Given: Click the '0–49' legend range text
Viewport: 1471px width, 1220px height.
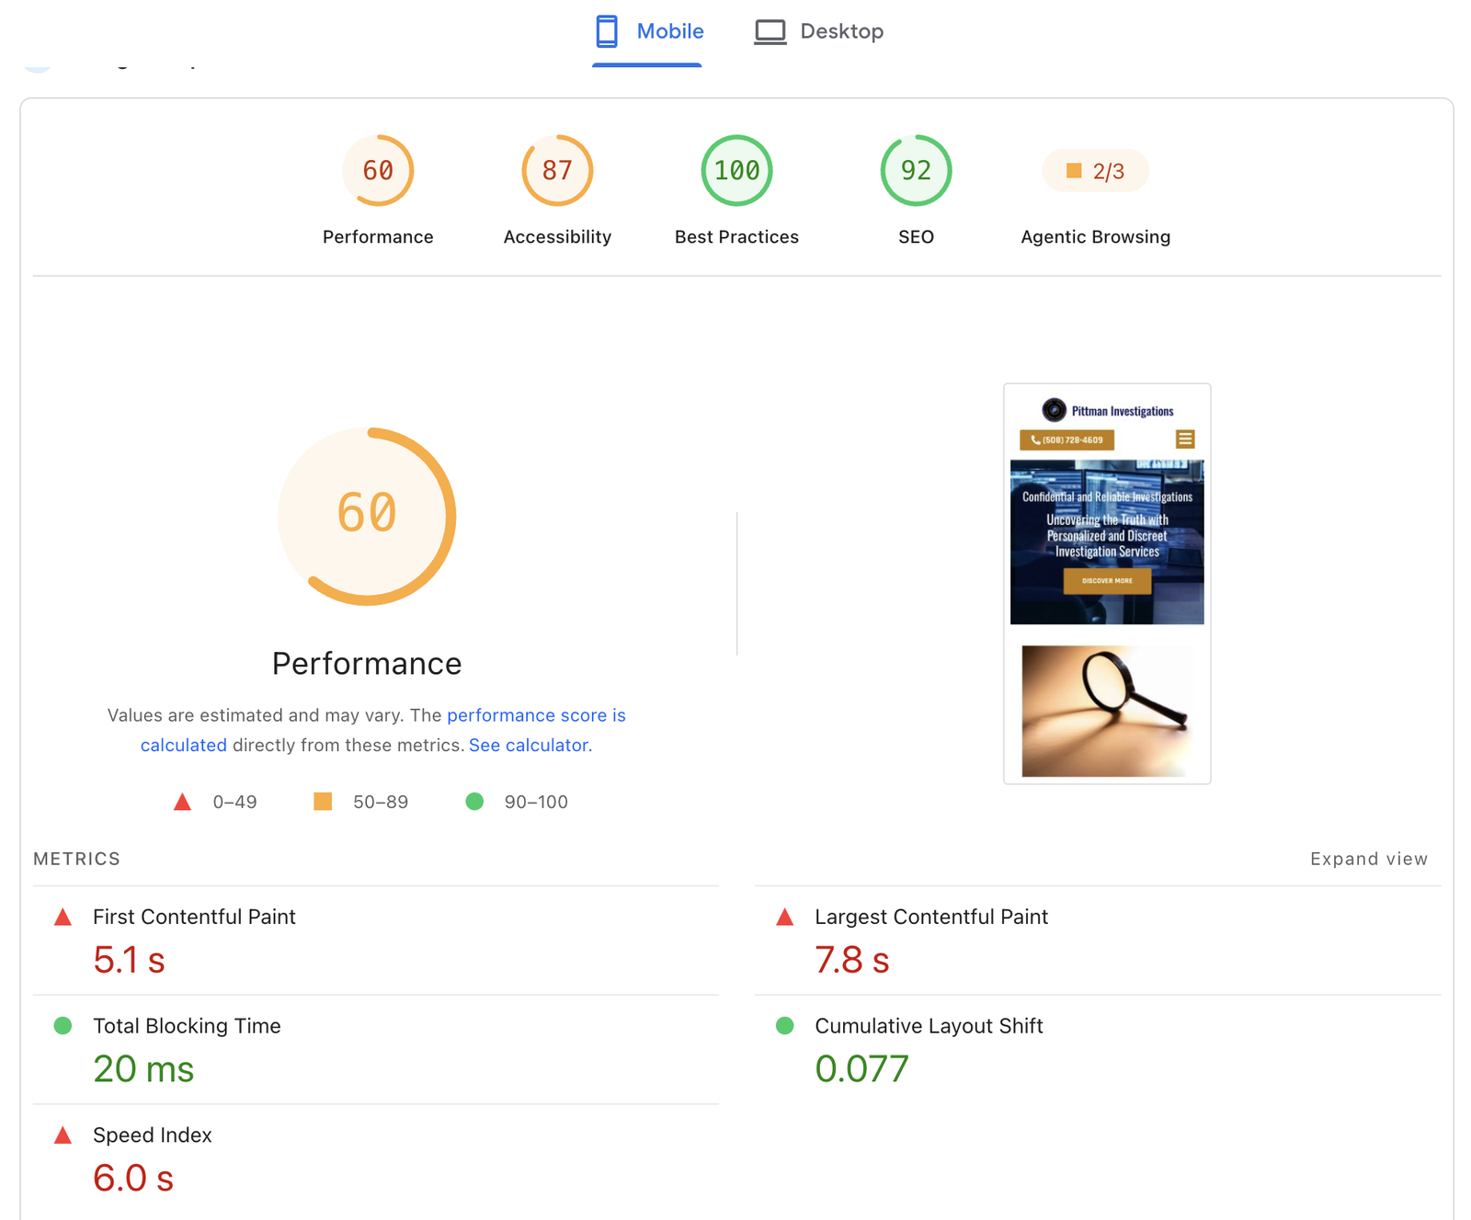Looking at the screenshot, I should tap(234, 802).
